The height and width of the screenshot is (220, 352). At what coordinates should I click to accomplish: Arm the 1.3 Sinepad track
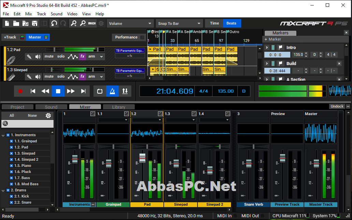(92, 76)
